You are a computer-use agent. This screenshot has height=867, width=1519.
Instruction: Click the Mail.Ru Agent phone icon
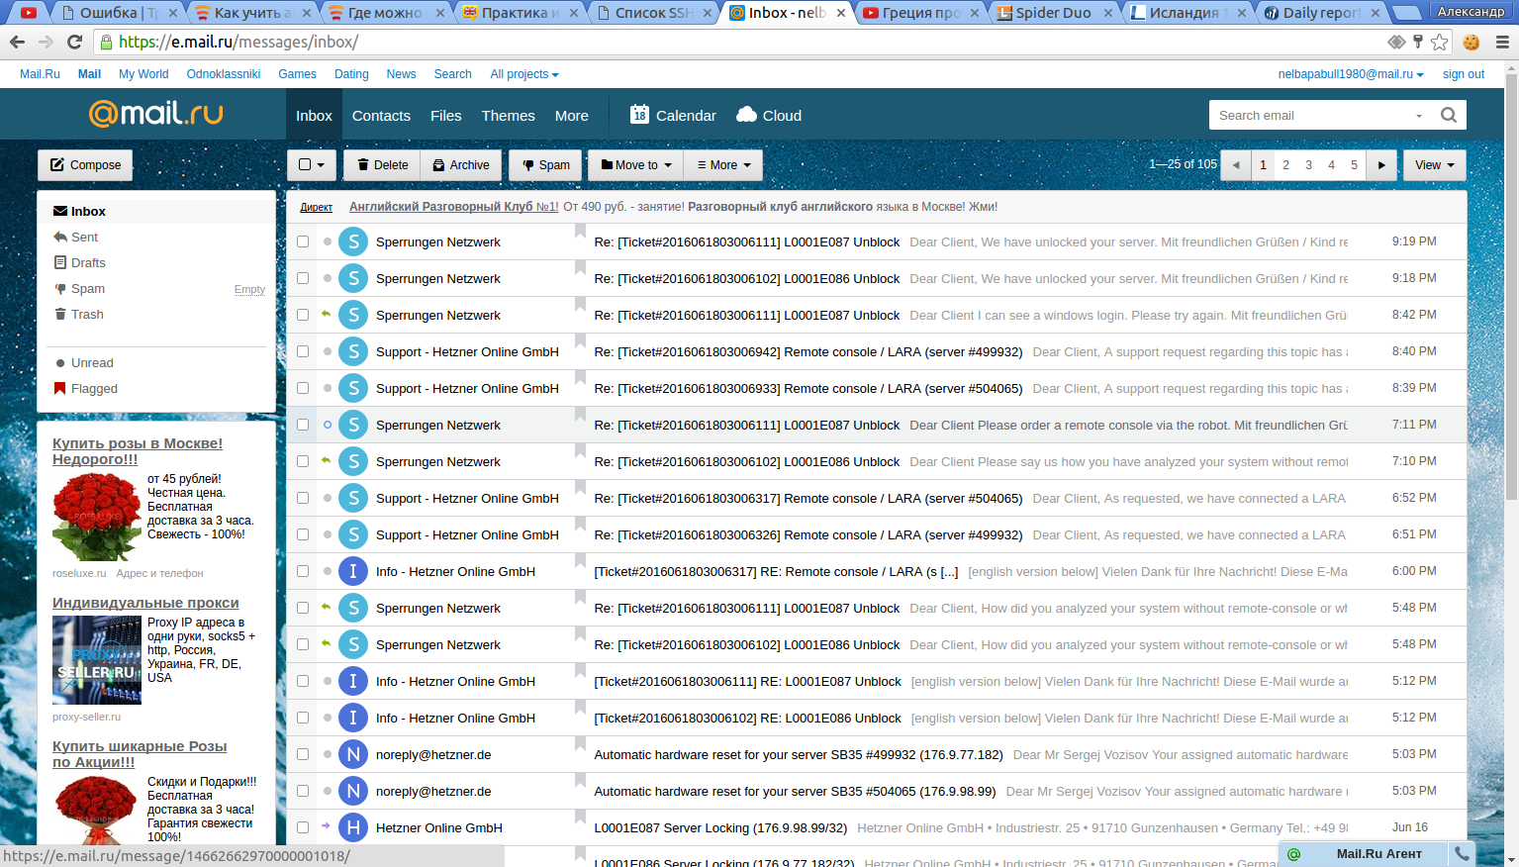1461,853
